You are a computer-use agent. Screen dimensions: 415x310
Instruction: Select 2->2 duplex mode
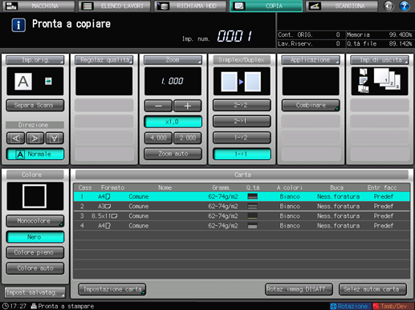click(242, 105)
